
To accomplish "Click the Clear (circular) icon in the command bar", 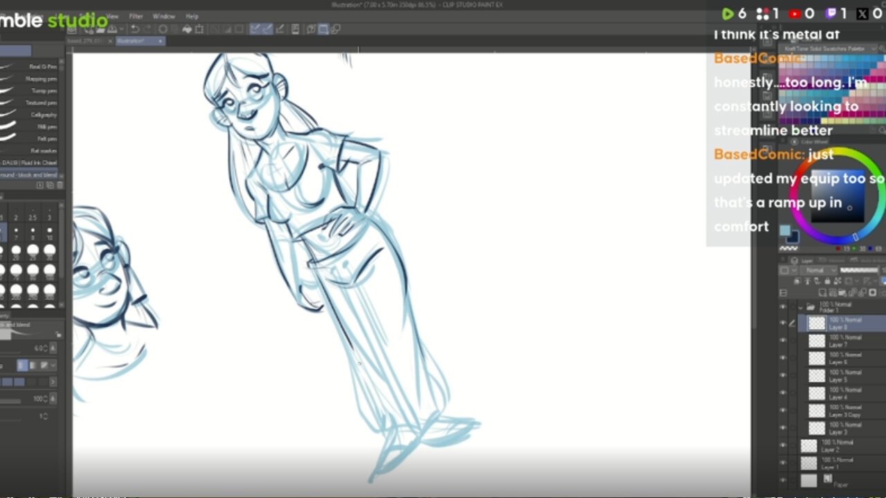I will click(163, 29).
